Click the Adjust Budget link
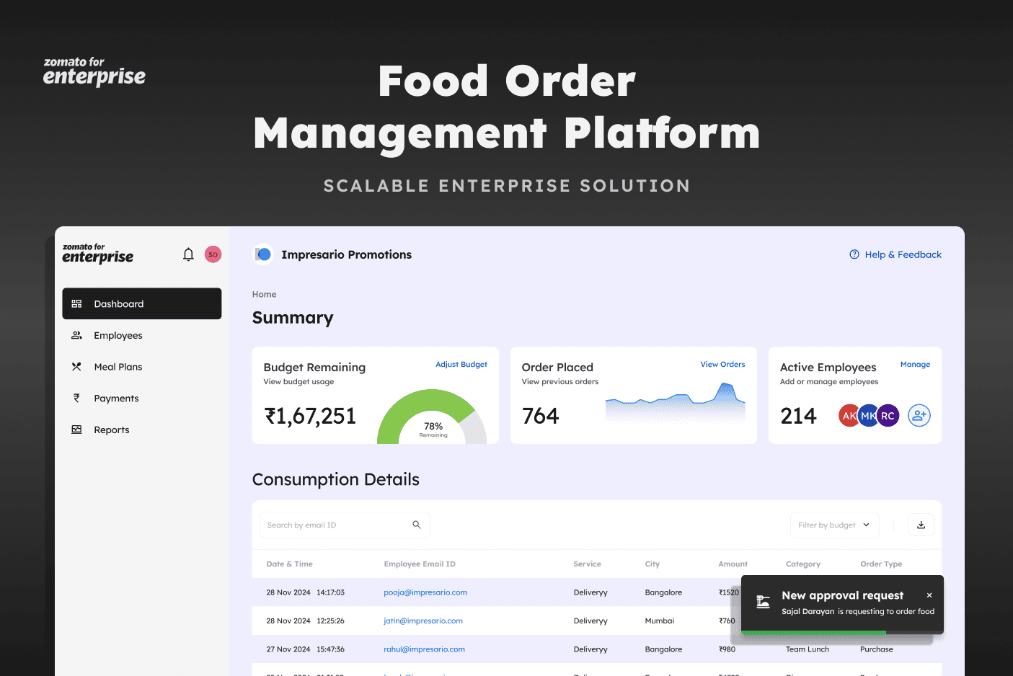Screen dimensions: 1013x676 pos(461,365)
